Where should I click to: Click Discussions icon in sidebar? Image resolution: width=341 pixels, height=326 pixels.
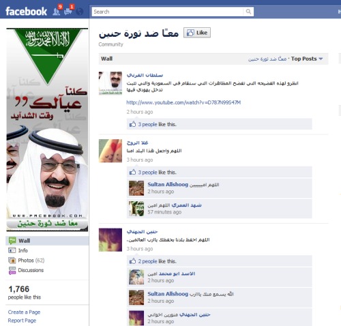tap(12, 270)
